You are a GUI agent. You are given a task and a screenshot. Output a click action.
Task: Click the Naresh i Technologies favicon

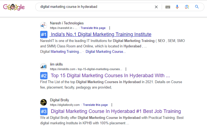coord(43,25)
